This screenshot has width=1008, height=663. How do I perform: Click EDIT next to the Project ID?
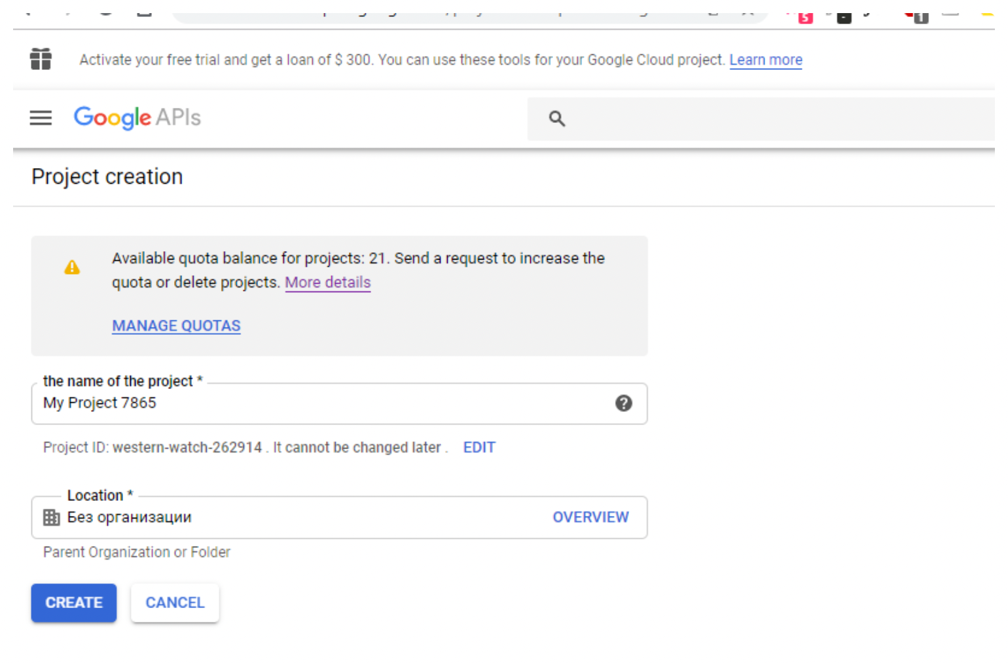click(479, 447)
